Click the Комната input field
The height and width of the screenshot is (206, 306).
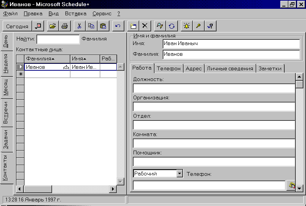point(214,143)
